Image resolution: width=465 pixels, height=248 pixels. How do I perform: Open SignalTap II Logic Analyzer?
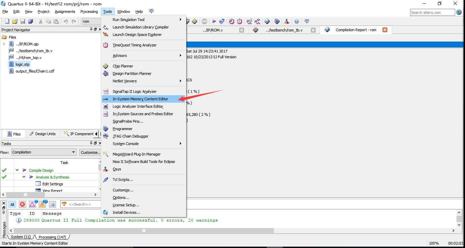click(144, 91)
